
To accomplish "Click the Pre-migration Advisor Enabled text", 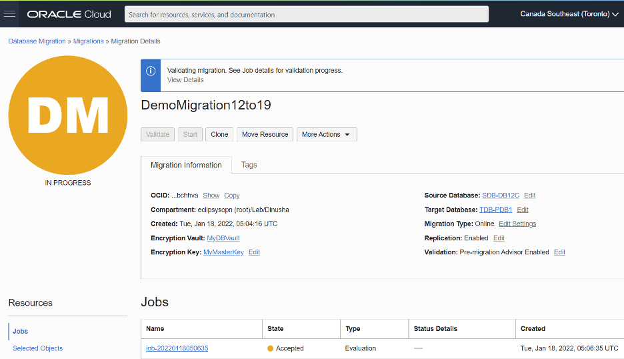I will (x=504, y=252).
